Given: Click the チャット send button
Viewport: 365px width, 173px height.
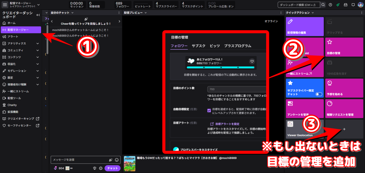Looking at the screenshot, I should pyautogui.click(x=112, y=168).
